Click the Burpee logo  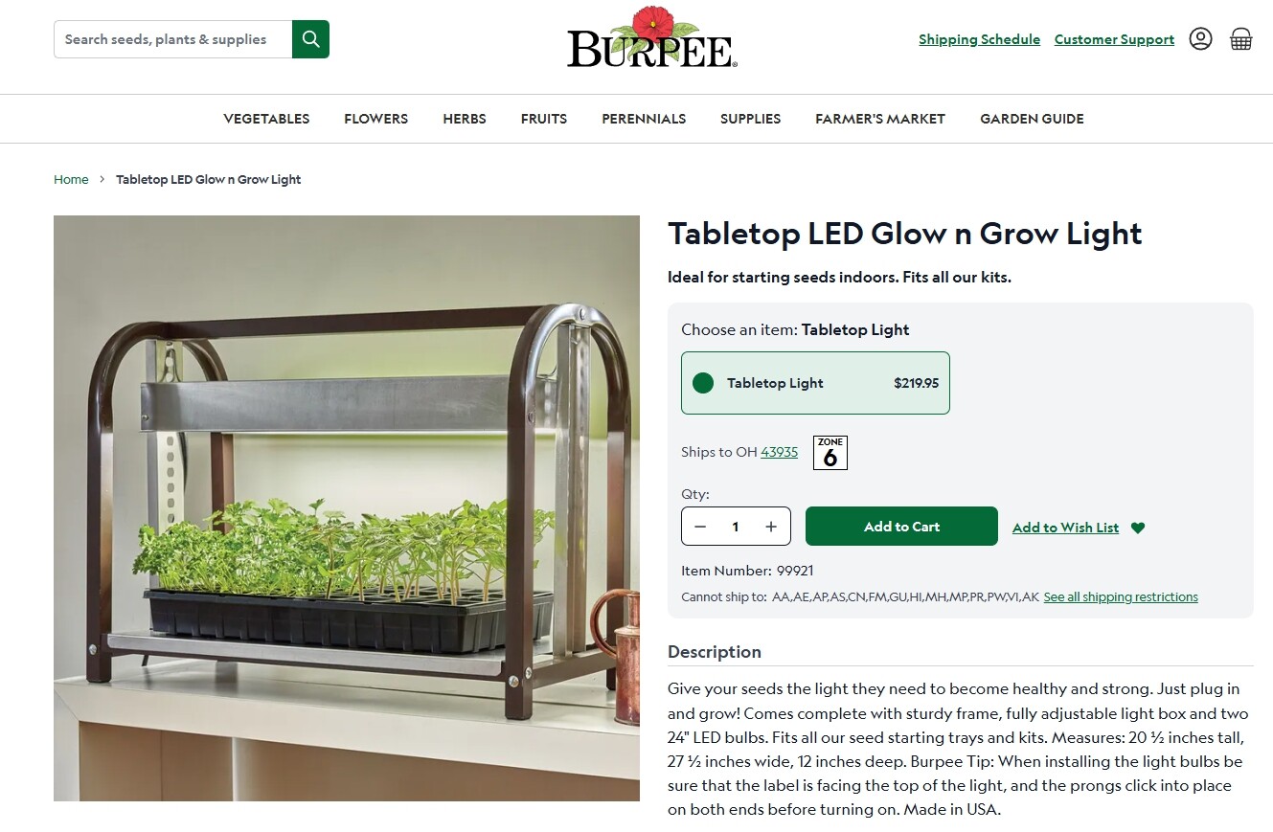(651, 38)
